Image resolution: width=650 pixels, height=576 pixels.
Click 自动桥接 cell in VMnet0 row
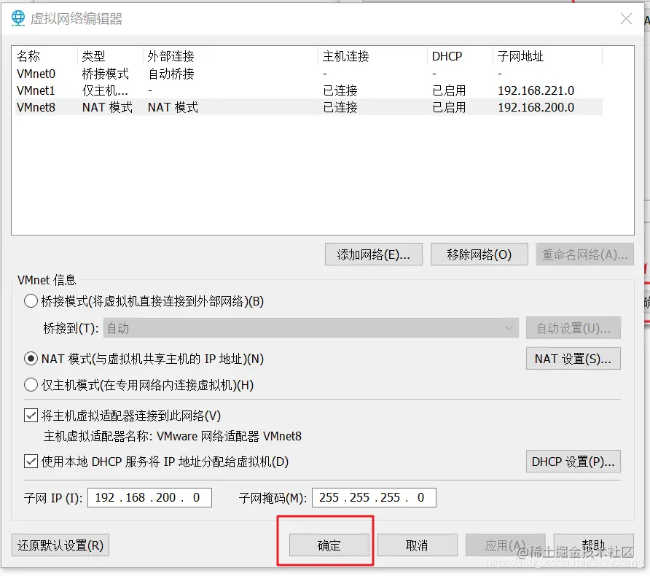tap(171, 74)
